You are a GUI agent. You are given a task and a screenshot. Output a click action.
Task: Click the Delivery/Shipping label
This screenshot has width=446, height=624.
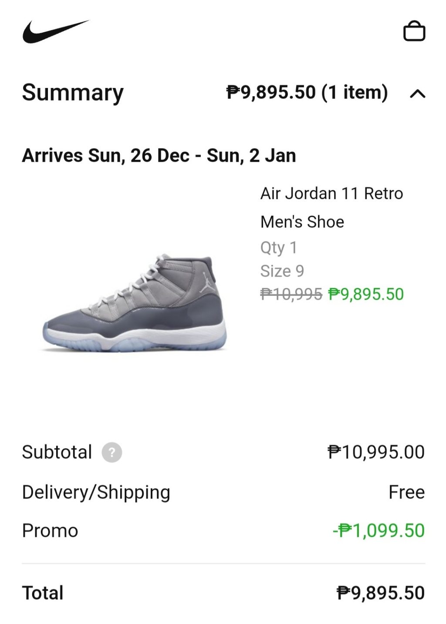click(x=96, y=492)
